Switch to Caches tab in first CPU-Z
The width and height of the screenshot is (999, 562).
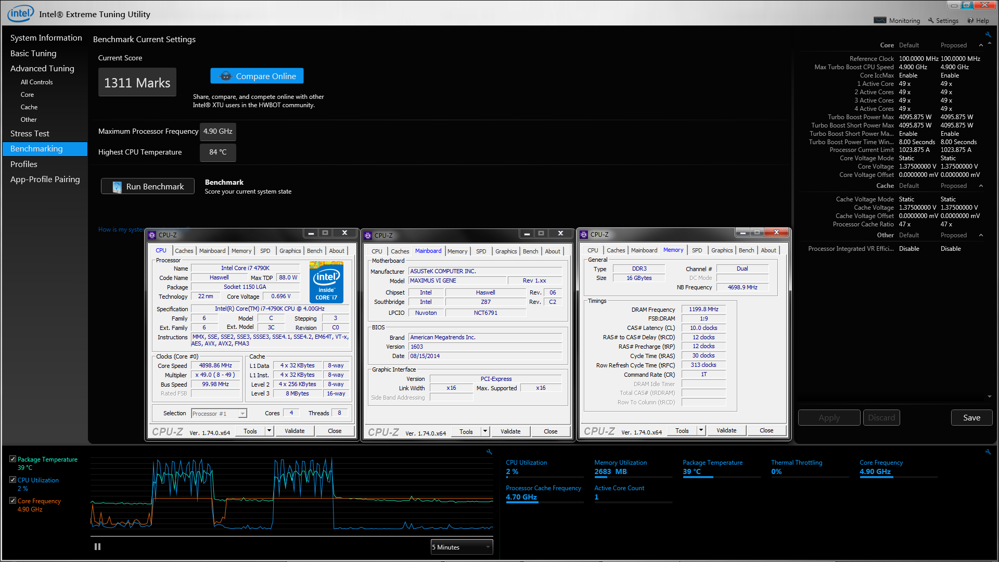point(184,251)
